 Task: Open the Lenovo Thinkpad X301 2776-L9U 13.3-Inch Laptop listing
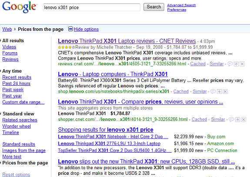pos(109,144)
